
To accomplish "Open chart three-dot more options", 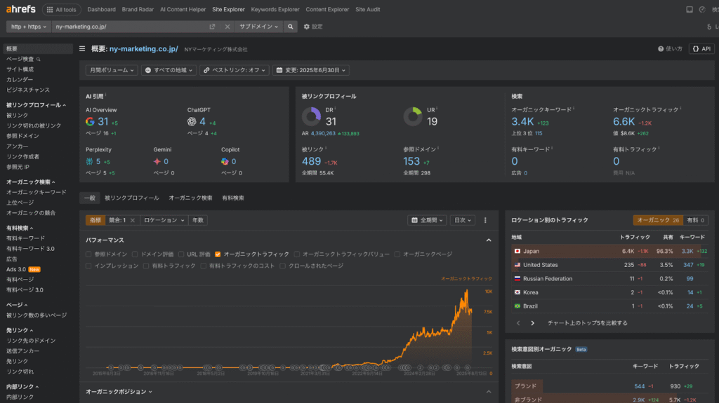I will (485, 220).
